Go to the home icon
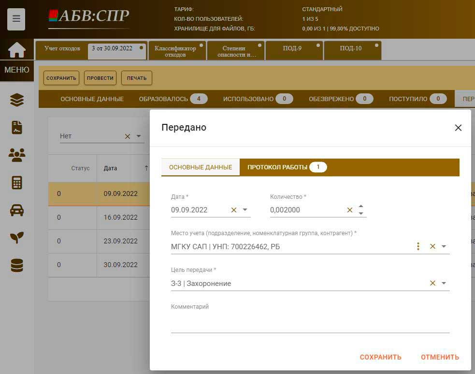 [17, 49]
